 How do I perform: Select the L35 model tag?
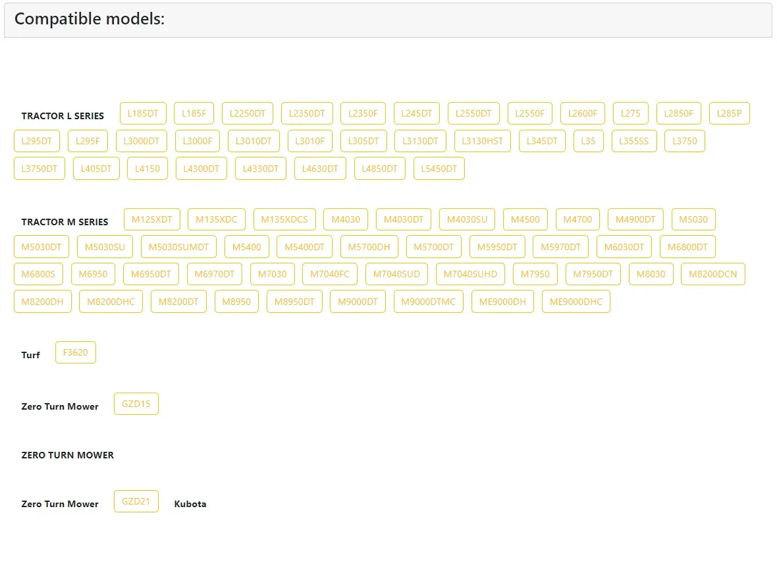click(588, 141)
